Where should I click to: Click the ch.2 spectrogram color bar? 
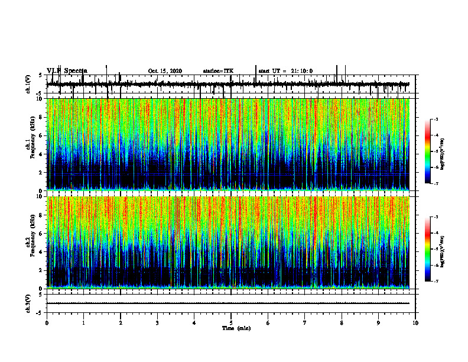(427, 249)
